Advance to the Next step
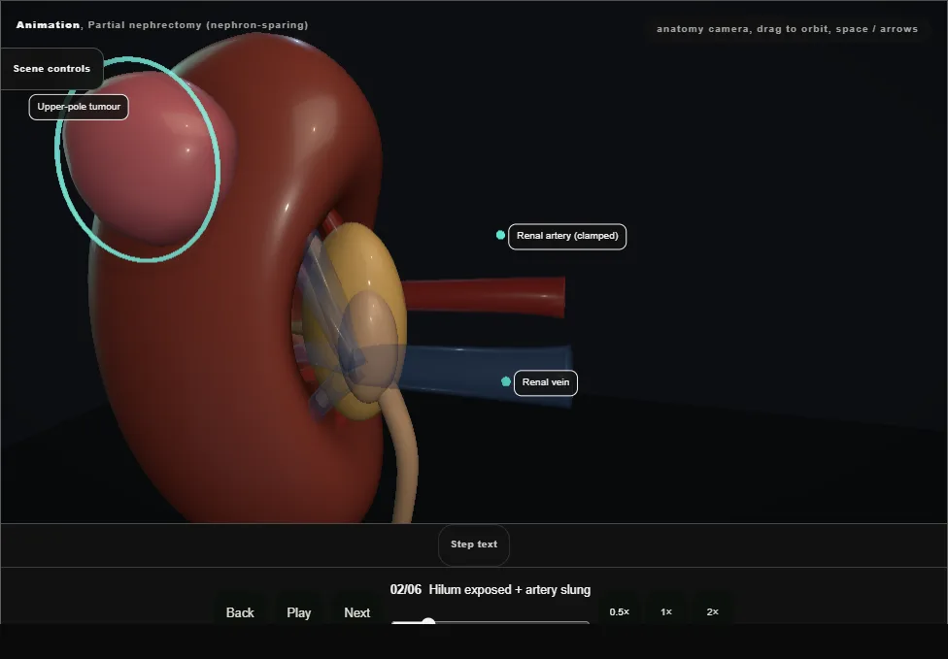Image resolution: width=948 pixels, height=659 pixels. tap(356, 612)
